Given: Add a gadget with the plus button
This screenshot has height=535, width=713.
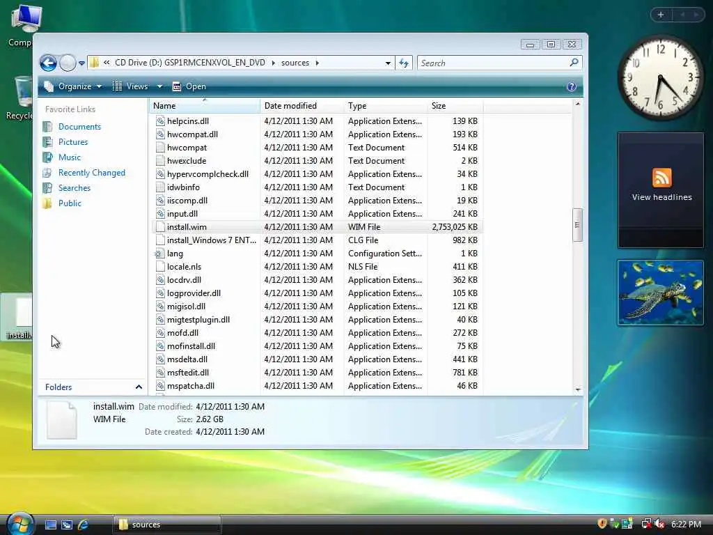Looking at the screenshot, I should point(661,15).
